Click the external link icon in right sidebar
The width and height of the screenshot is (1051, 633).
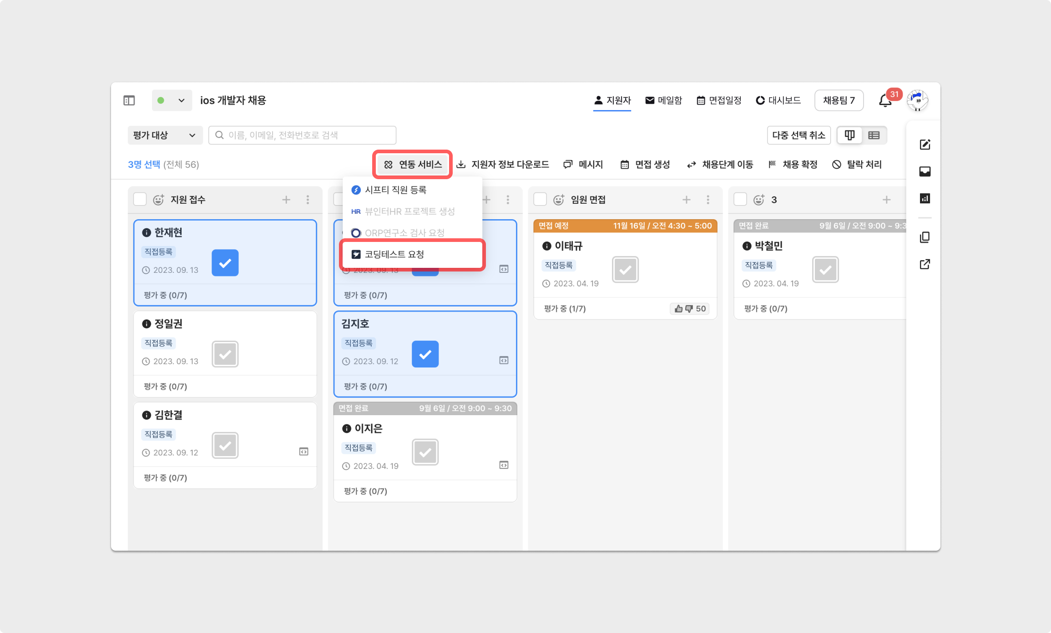click(925, 264)
